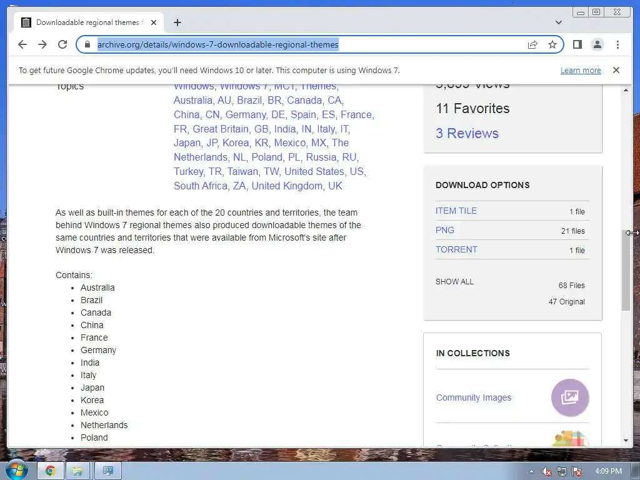640x480 pixels.
Task: Open the Learn more link
Action: [x=581, y=70]
